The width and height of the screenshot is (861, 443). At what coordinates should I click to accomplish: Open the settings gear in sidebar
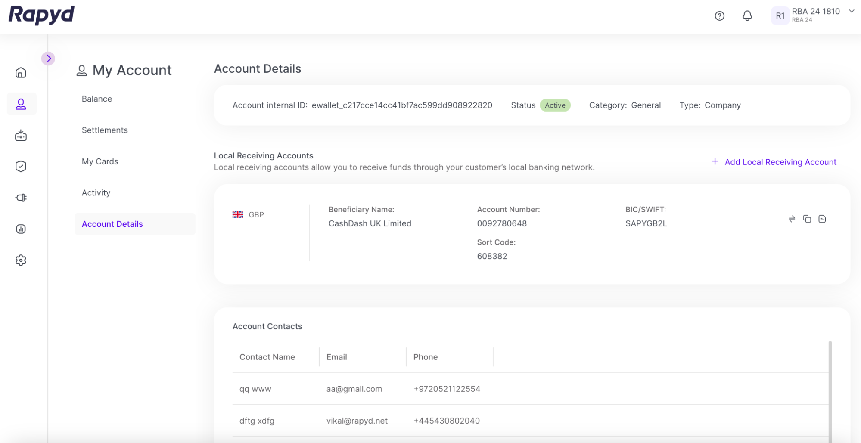(21, 260)
